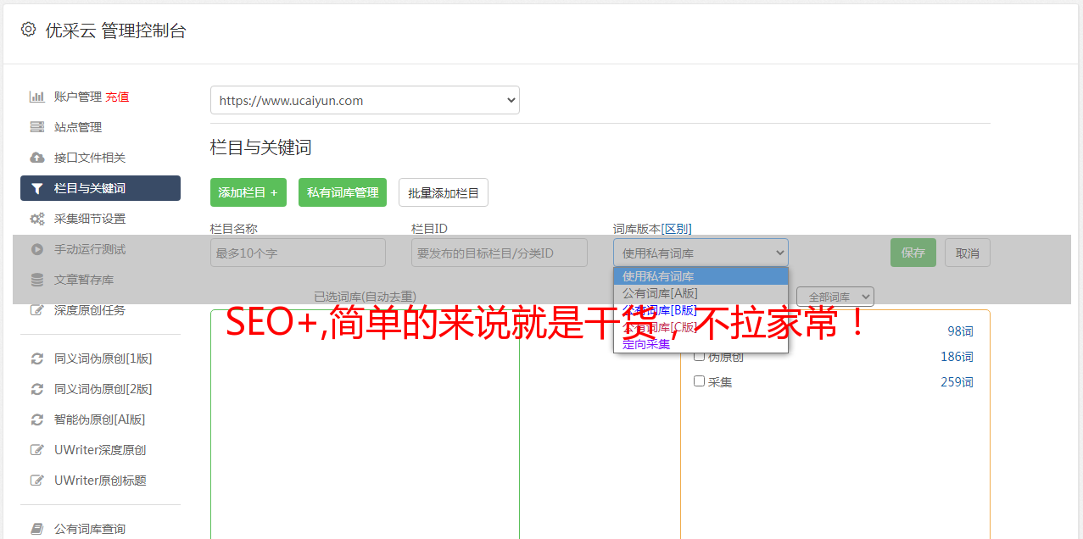The width and height of the screenshot is (1083, 539).
Task: Tick the 伪原创 word library checkbox
Action: point(700,356)
